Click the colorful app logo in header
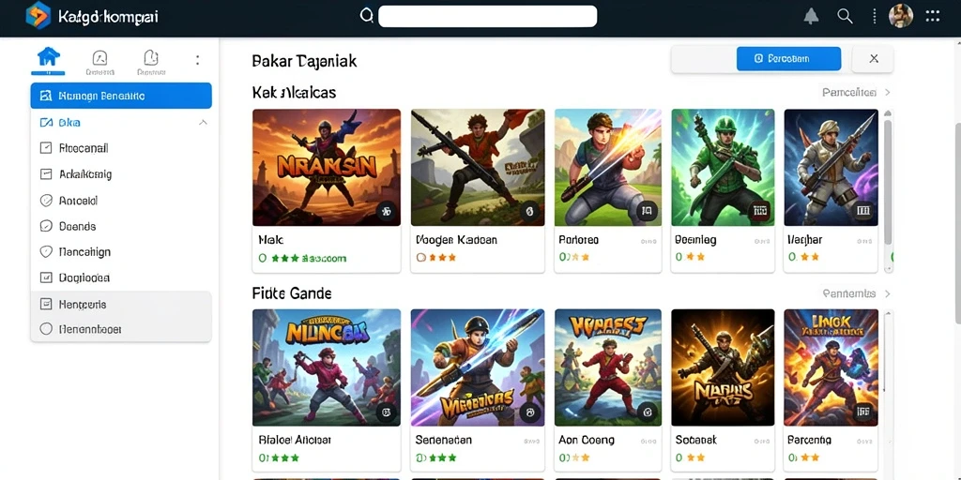 point(38,15)
